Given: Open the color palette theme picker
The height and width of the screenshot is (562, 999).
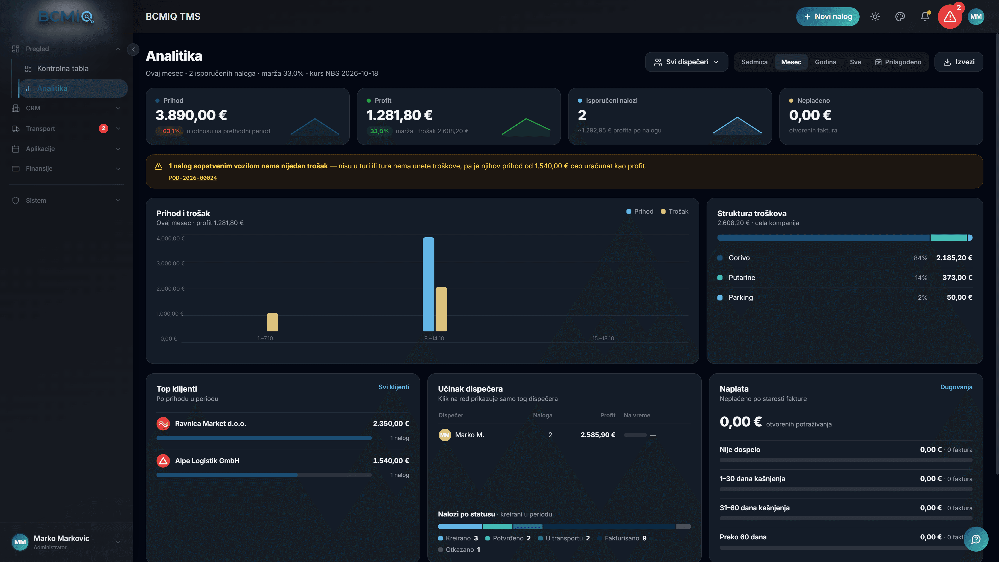Looking at the screenshot, I should pyautogui.click(x=900, y=17).
